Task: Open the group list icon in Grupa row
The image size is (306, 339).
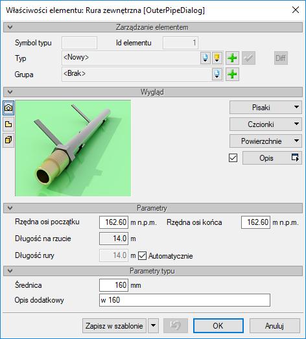Action: (x=217, y=74)
